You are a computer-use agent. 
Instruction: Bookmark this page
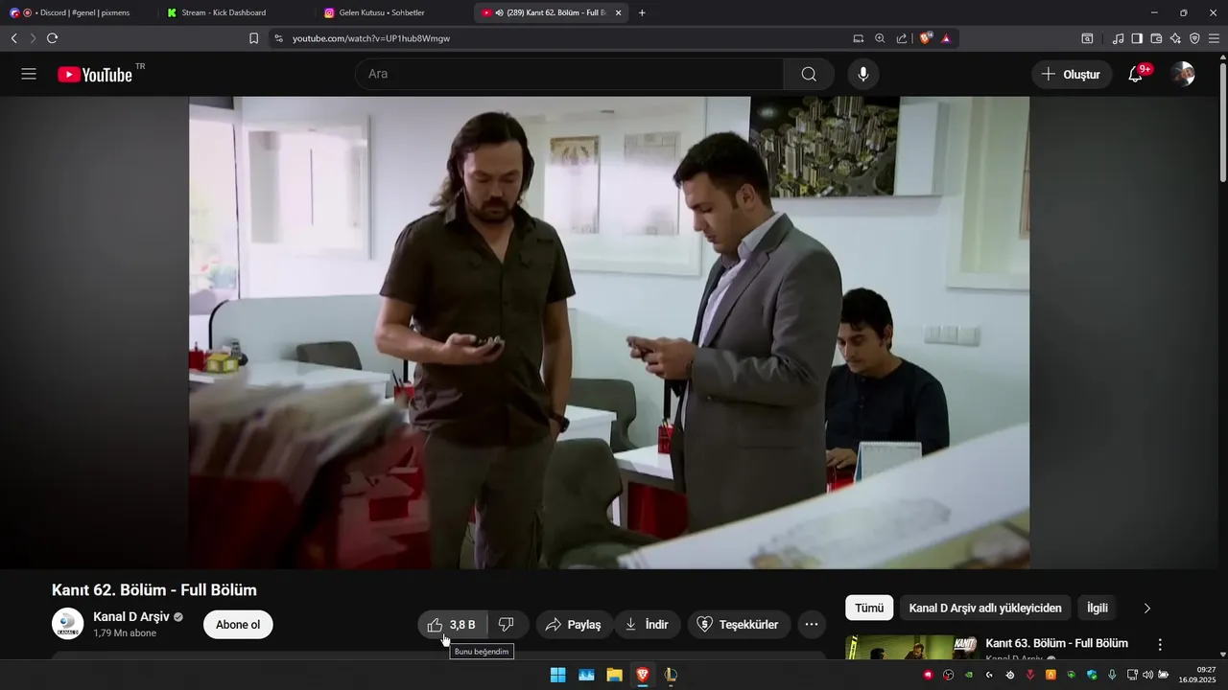[253, 38]
